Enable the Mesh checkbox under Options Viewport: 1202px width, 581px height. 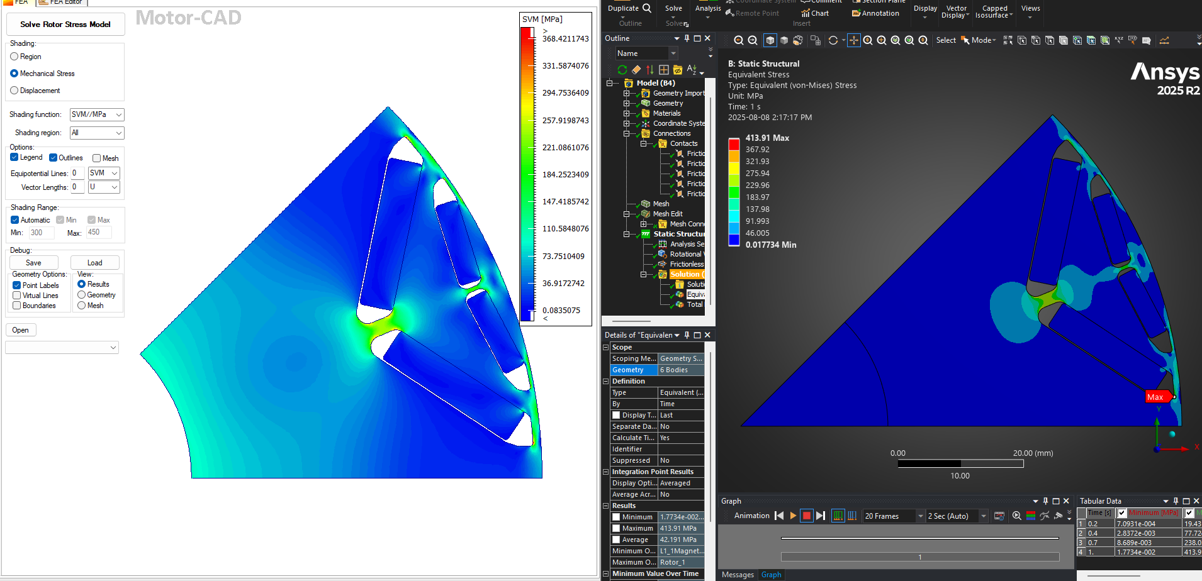click(97, 158)
